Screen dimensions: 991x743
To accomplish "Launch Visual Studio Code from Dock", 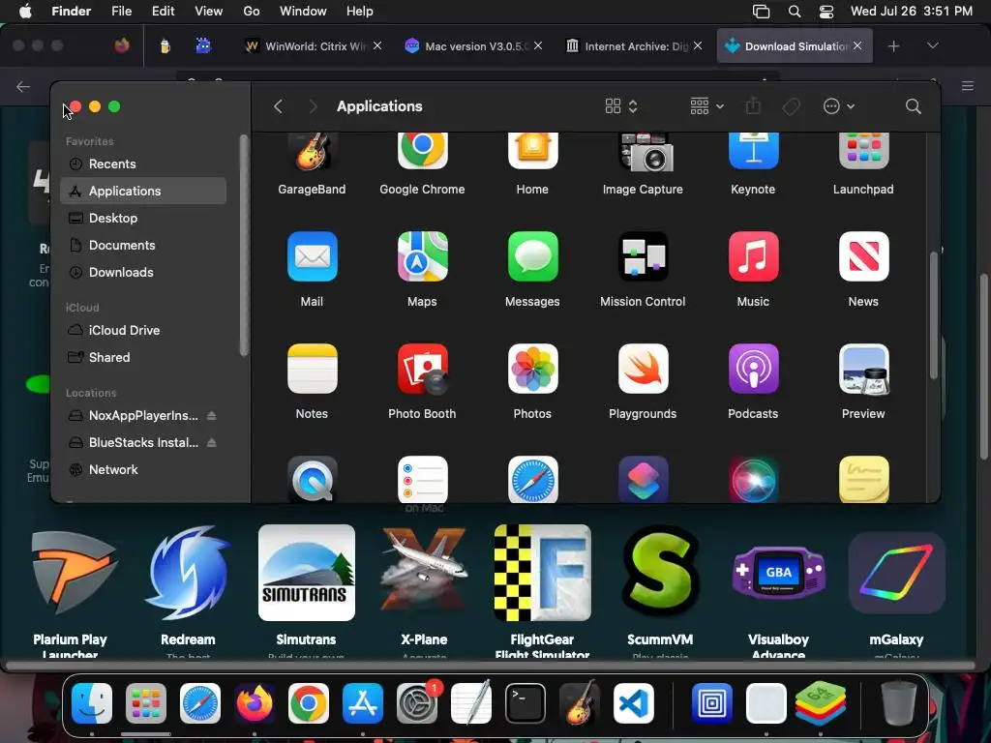I will coord(634,703).
